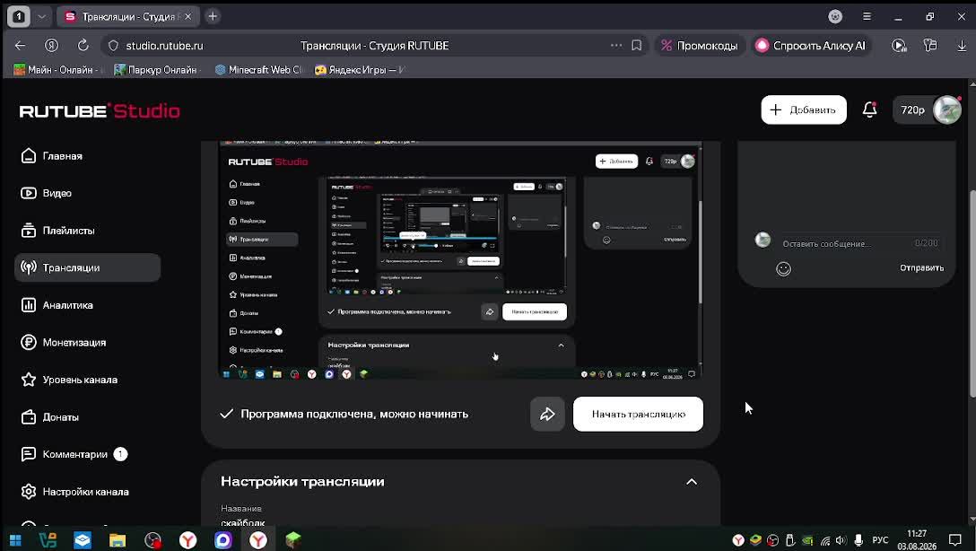
Task: Click the page vertical scrollbar
Action: coord(972,293)
